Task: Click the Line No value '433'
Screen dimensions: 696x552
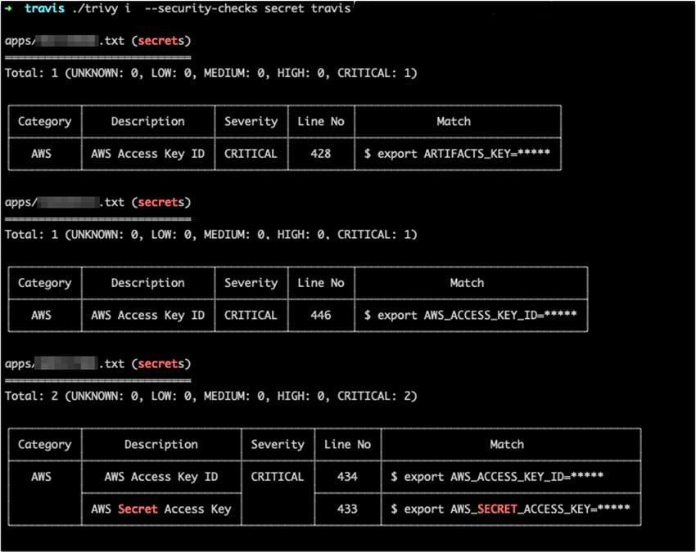Action: 347,509
